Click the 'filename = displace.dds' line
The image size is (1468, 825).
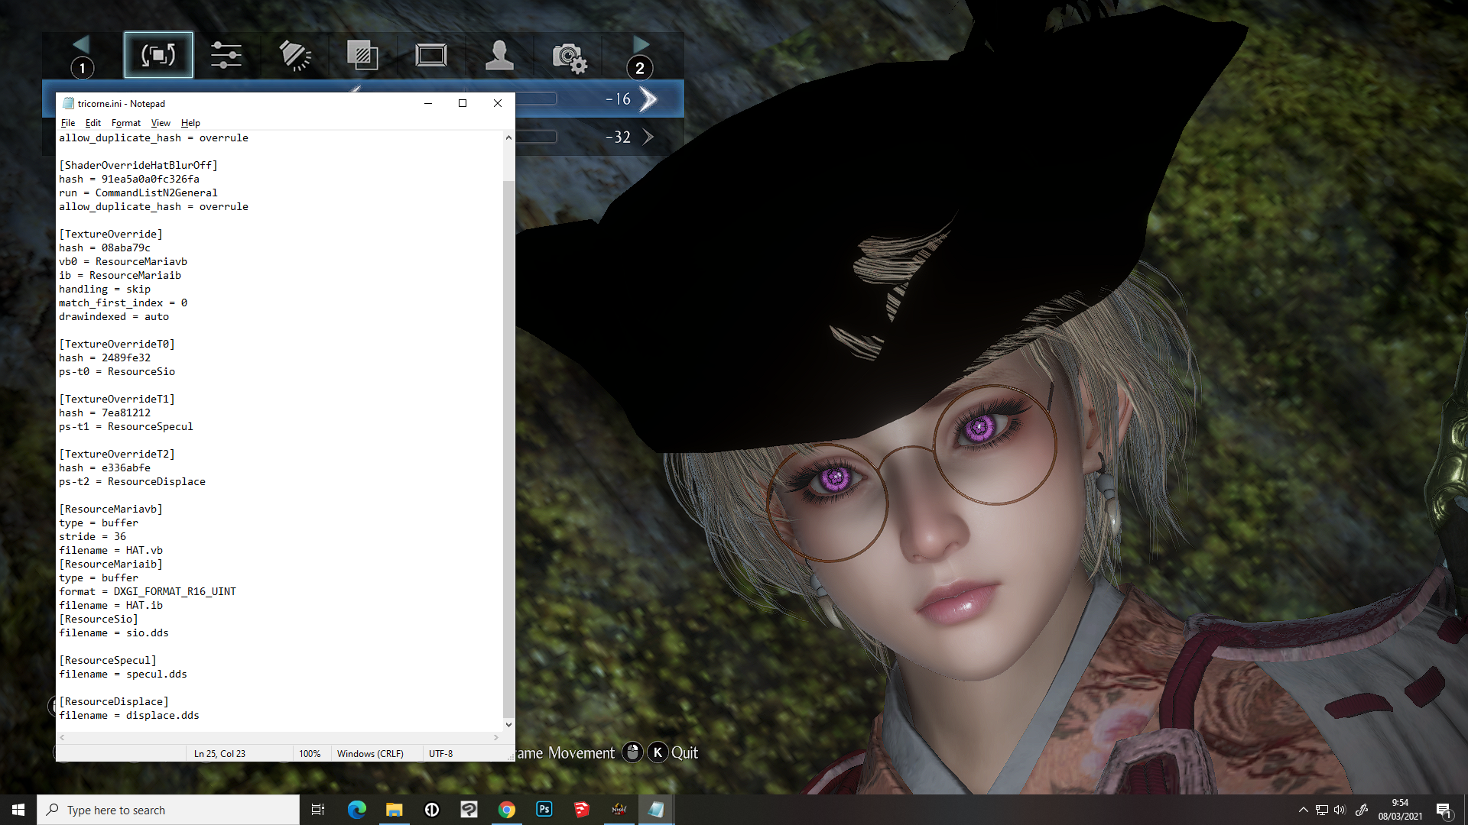tap(129, 716)
